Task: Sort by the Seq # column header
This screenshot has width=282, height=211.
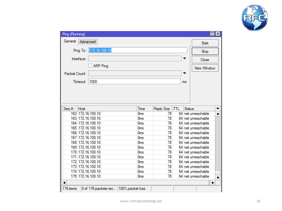Action: click(x=70, y=108)
